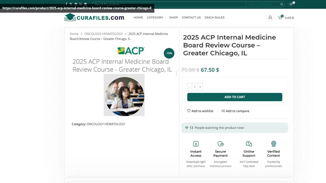This screenshot has height=183, width=326.
Task: Open the shopping cart icon
Action: (280, 18)
